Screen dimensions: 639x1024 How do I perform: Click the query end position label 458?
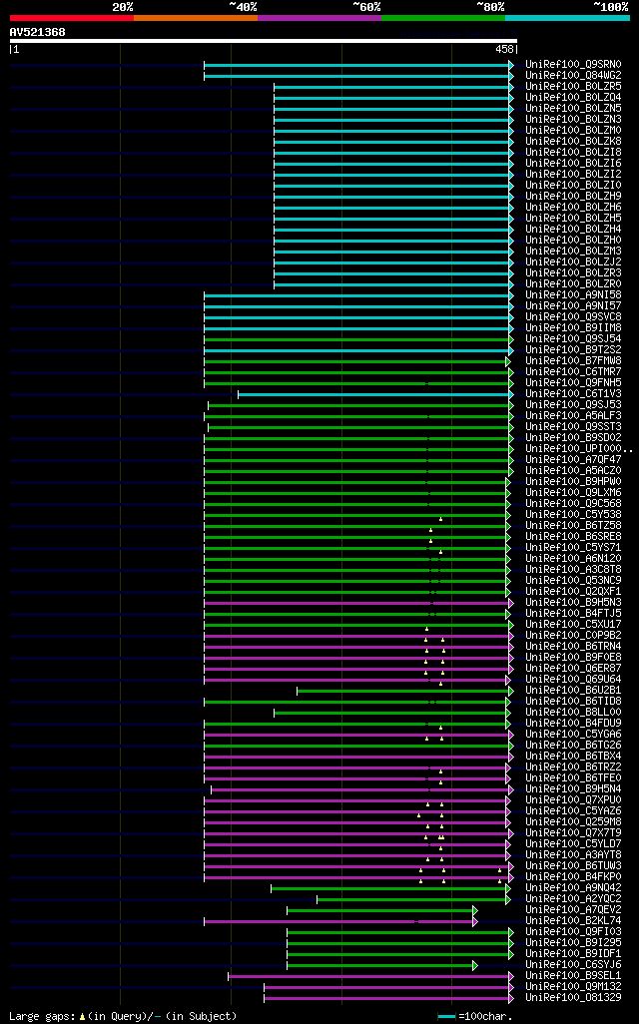click(x=504, y=50)
